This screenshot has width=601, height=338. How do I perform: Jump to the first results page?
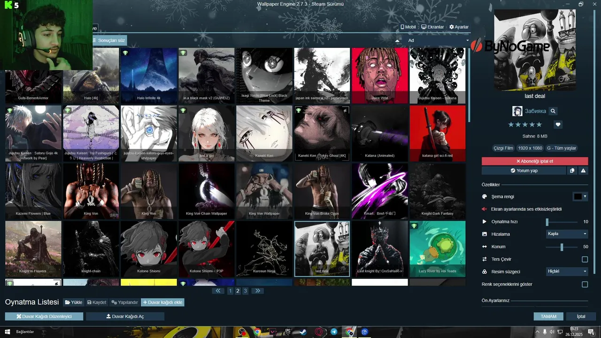pyautogui.click(x=218, y=291)
